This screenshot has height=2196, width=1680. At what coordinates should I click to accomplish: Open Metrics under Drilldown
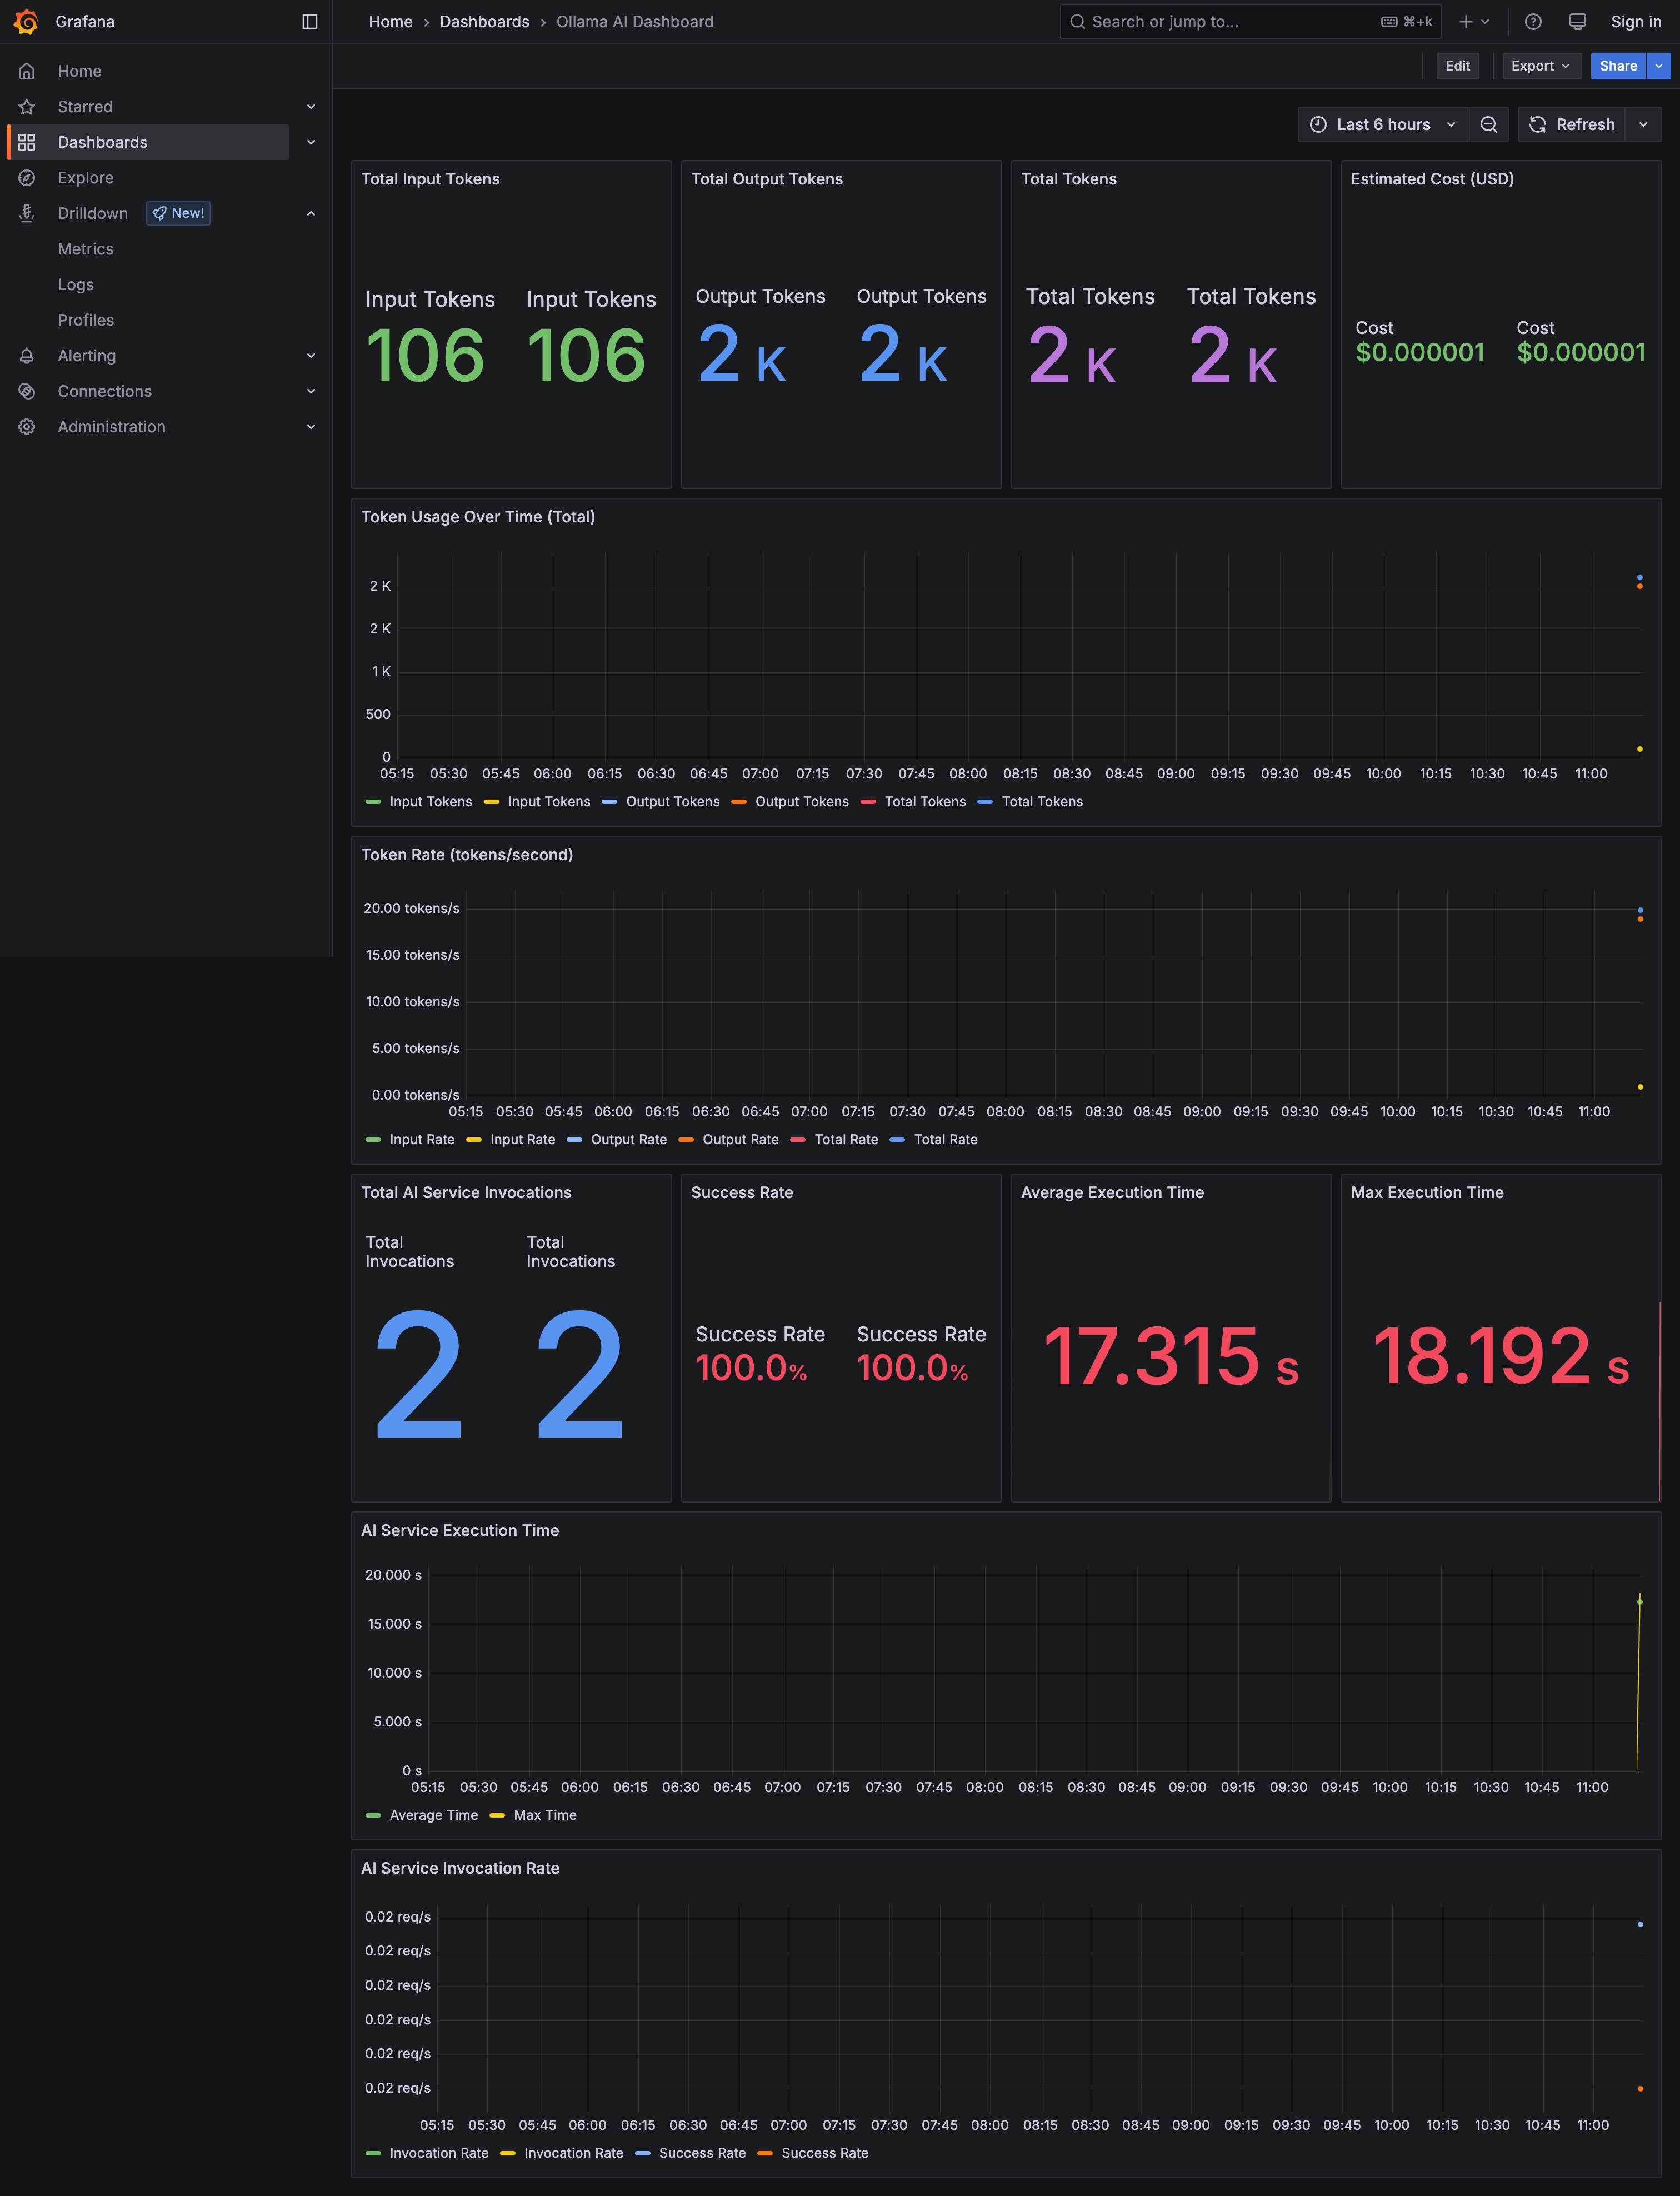tap(85, 249)
